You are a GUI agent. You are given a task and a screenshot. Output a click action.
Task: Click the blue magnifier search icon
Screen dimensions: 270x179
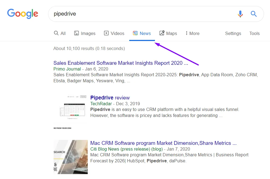(x=254, y=14)
